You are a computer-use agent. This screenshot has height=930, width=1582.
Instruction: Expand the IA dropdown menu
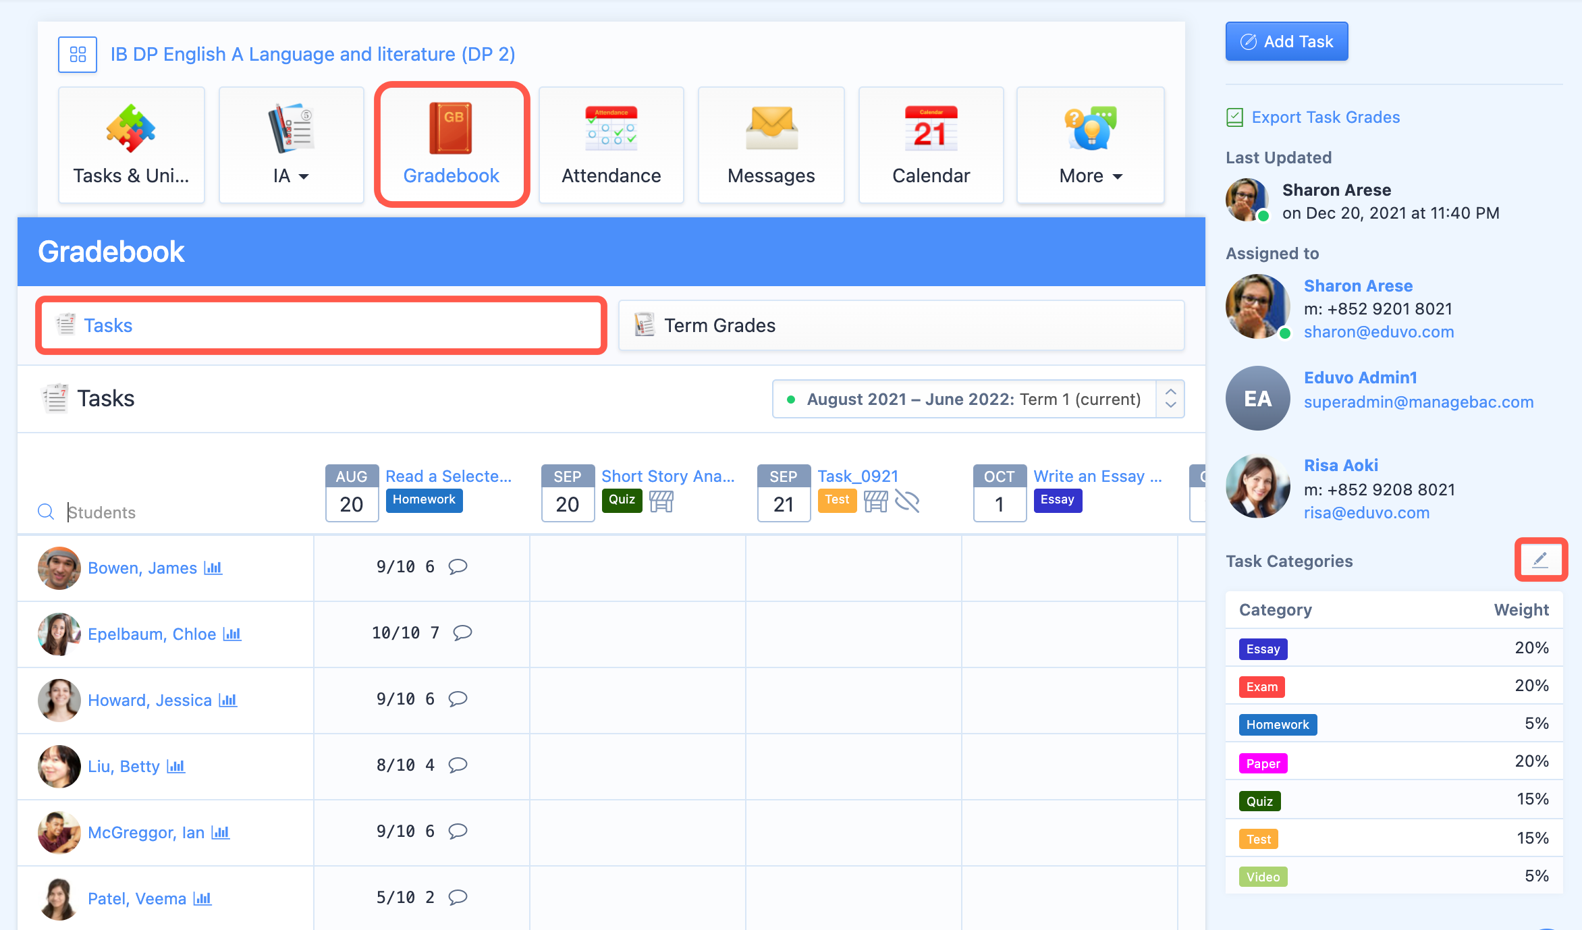pos(291,144)
